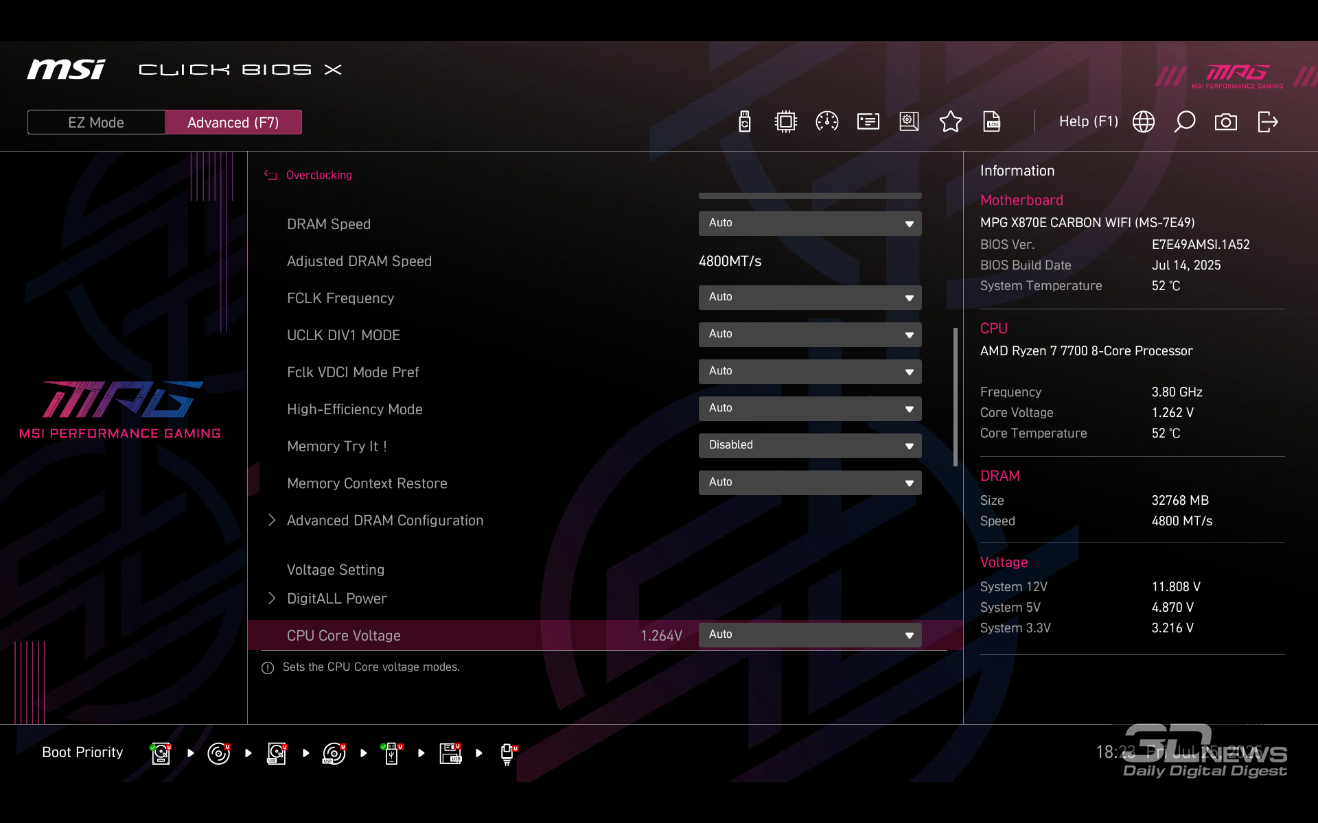Viewport: 1318px width, 823px height.
Task: Click the MPG X870E CARBON WIFI motherboard name
Action: click(x=1087, y=223)
